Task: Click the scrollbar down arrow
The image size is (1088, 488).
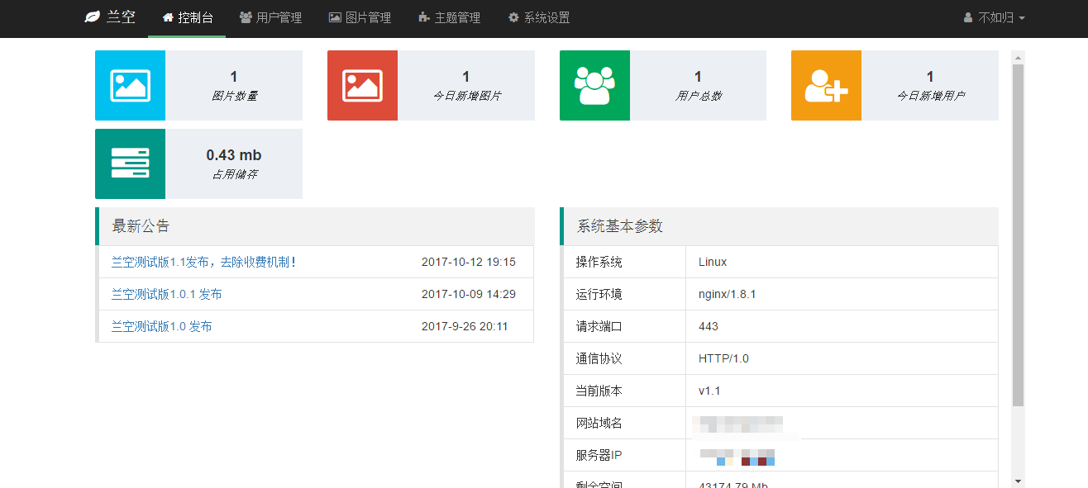Action: (x=1018, y=481)
